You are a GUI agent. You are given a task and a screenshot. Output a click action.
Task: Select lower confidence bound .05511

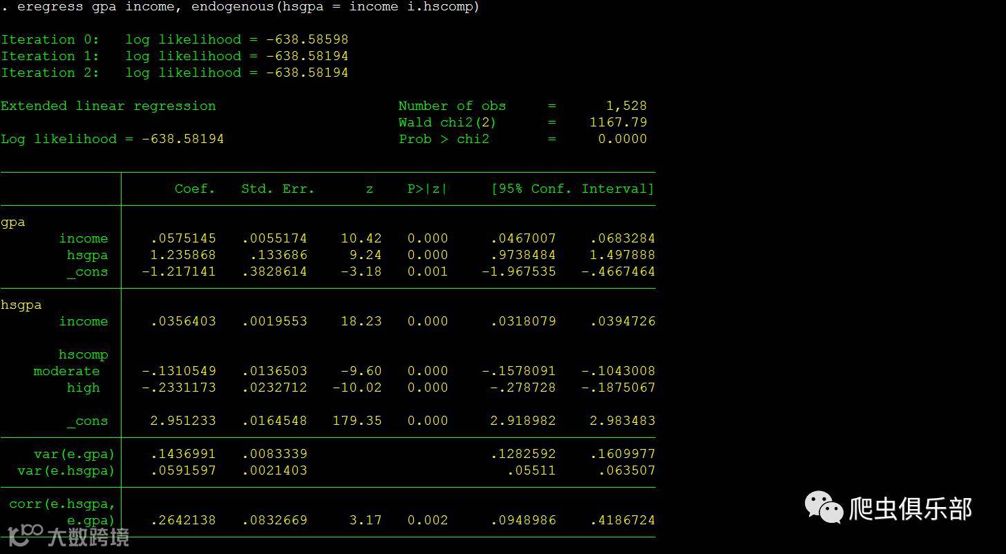(x=531, y=470)
